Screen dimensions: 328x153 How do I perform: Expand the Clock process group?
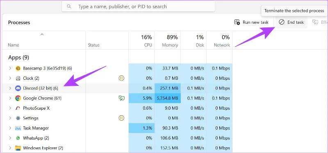(10, 78)
